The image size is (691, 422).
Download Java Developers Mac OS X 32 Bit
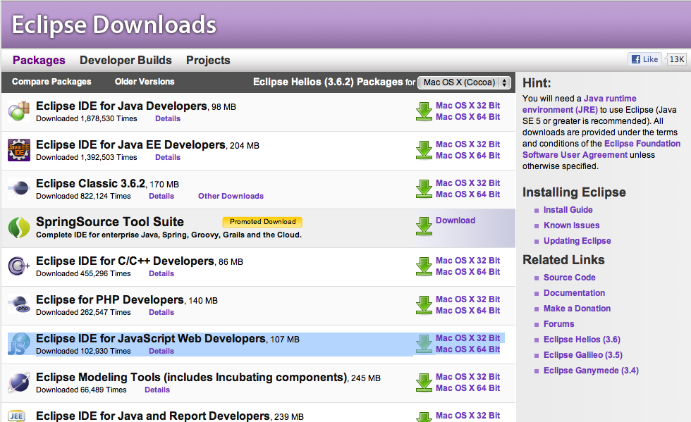(467, 106)
